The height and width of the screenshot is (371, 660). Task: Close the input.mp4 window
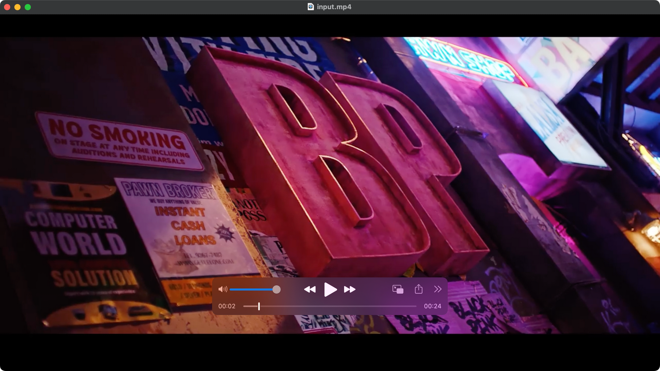(6, 7)
